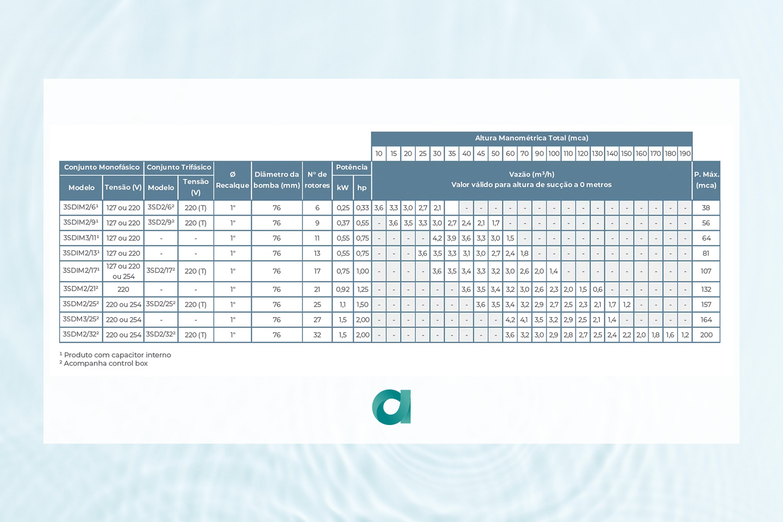Click the P. Máx. (mca) header
Screen dimensions: 783x522
tap(706, 180)
